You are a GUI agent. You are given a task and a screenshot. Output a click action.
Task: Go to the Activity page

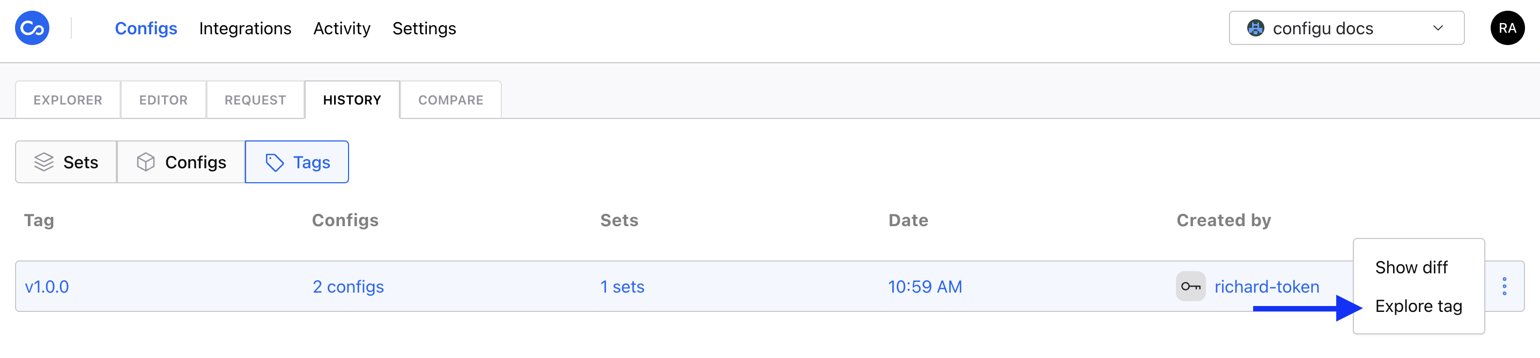[342, 28]
